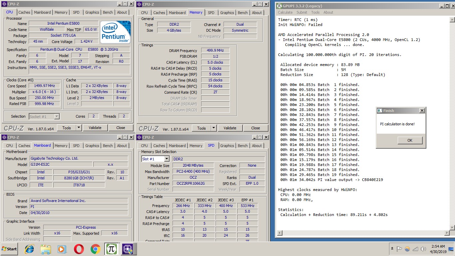This screenshot has width=455, height=256.
Task: Switch to Bench tab in the CPU-tab CPU-Z window
Action: (108, 12)
